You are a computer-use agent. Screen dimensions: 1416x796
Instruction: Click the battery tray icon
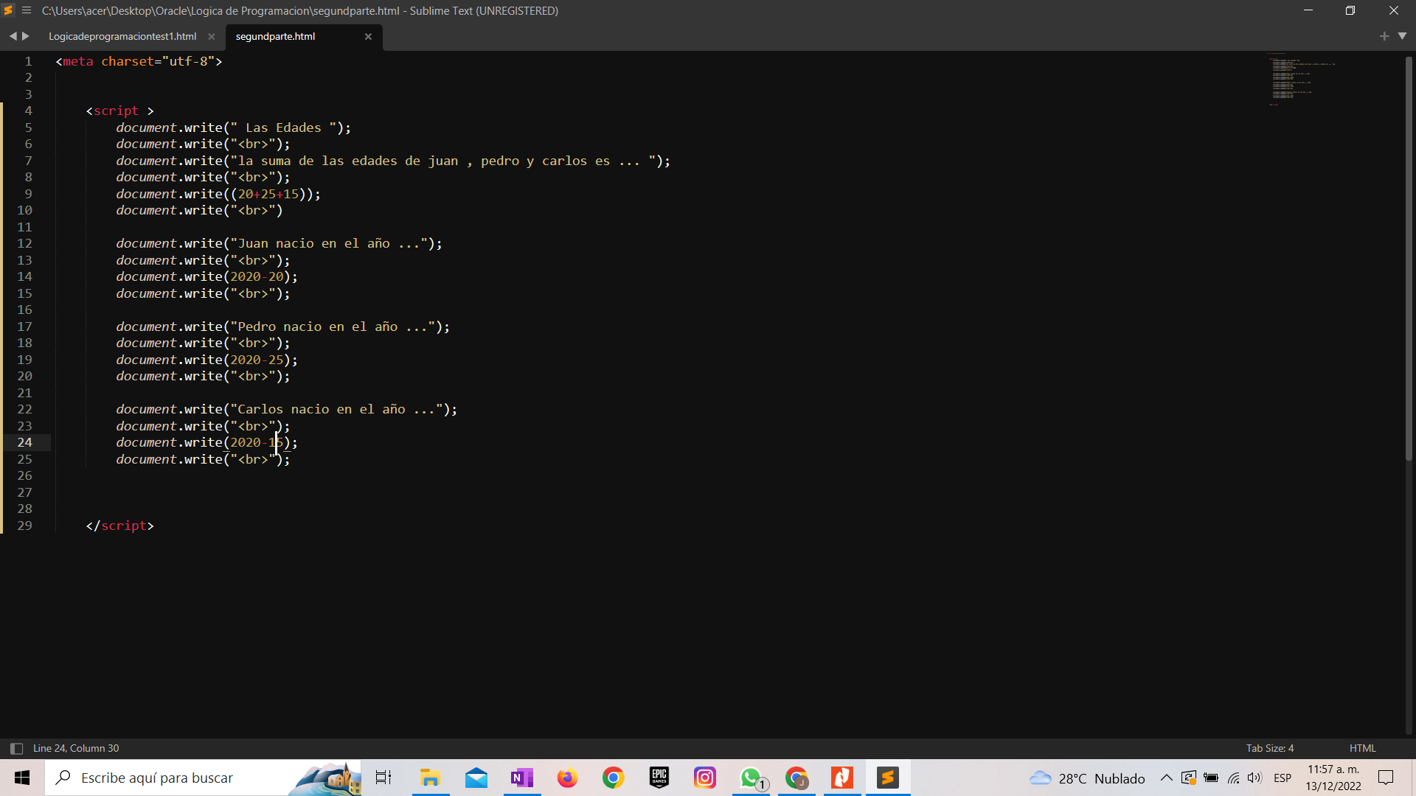pos(1211,778)
